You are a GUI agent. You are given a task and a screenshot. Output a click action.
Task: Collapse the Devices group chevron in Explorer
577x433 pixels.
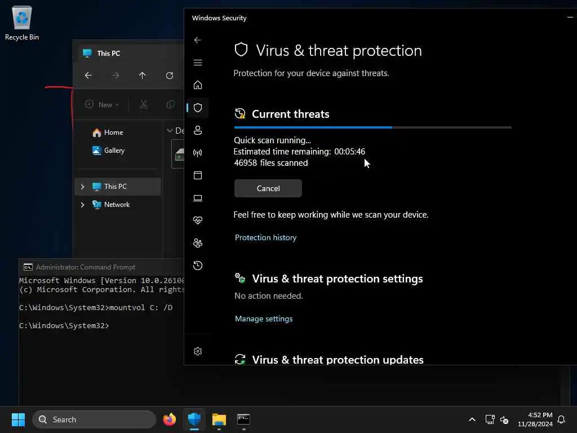[170, 131]
